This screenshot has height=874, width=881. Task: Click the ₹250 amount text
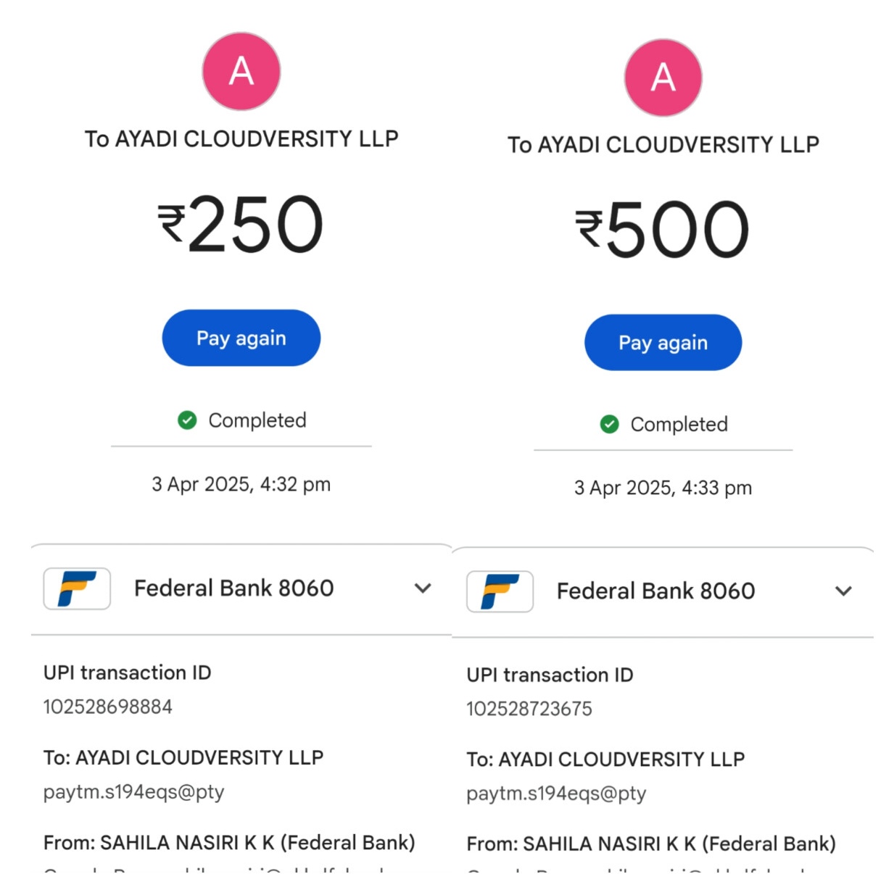pyautogui.click(x=241, y=225)
